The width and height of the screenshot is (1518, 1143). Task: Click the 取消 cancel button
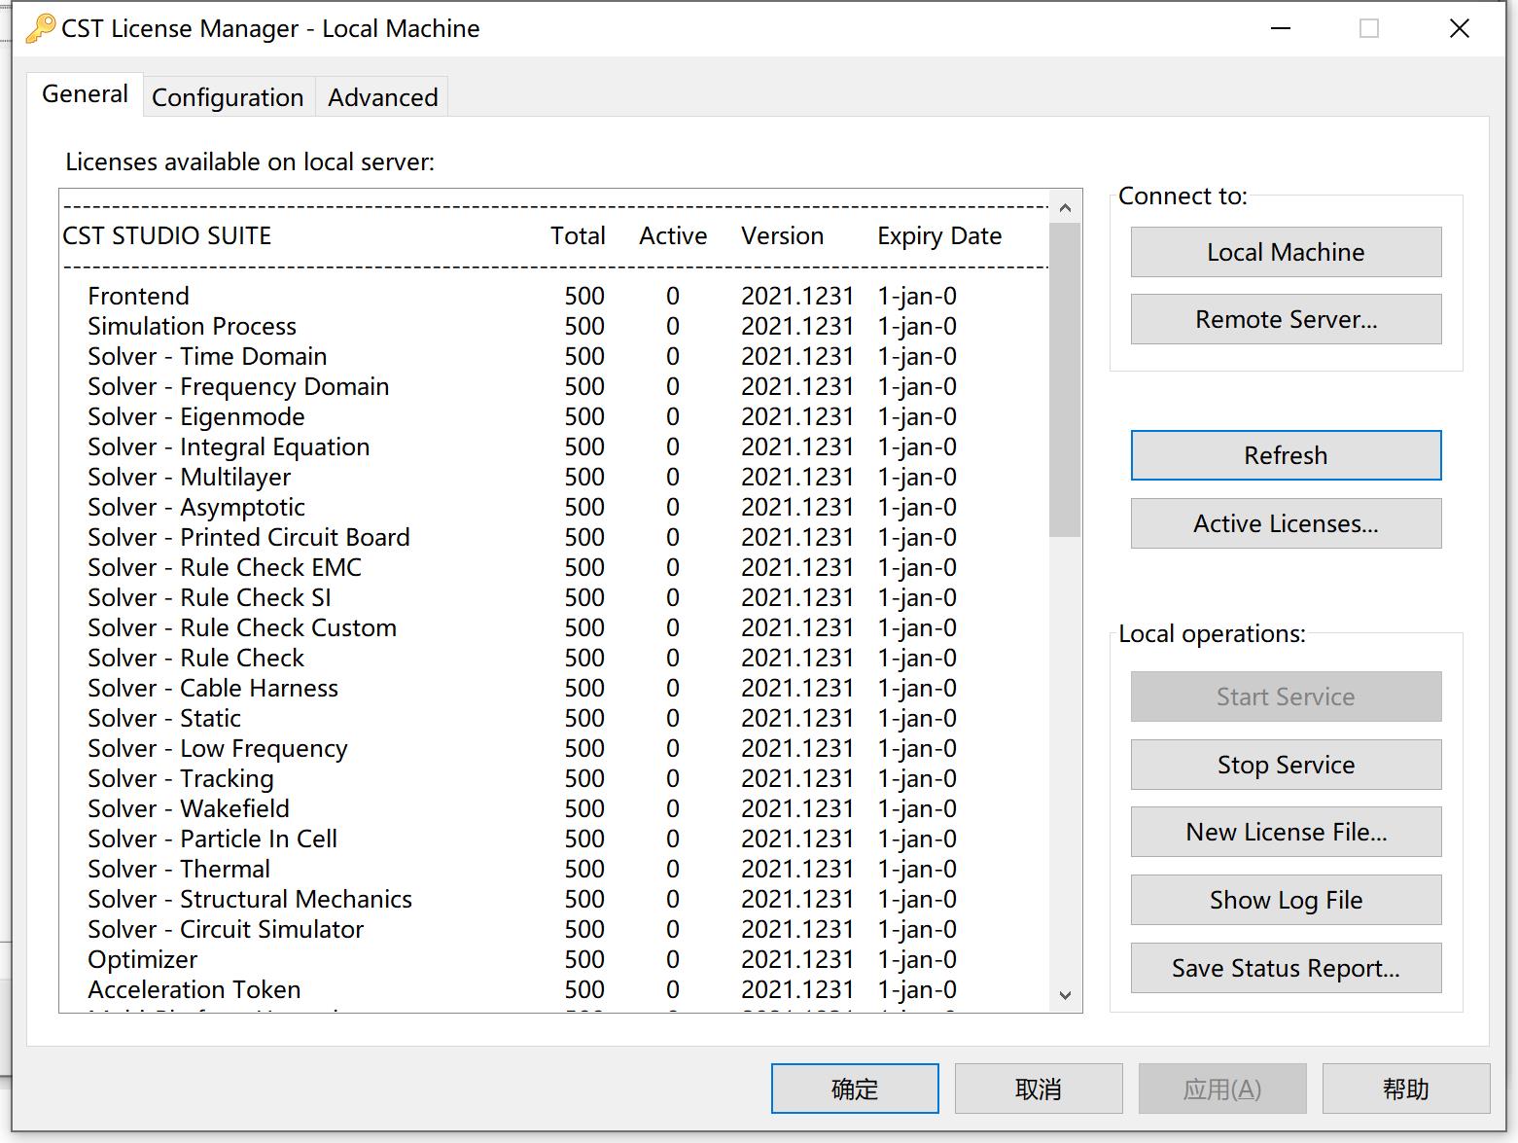click(x=1038, y=1089)
